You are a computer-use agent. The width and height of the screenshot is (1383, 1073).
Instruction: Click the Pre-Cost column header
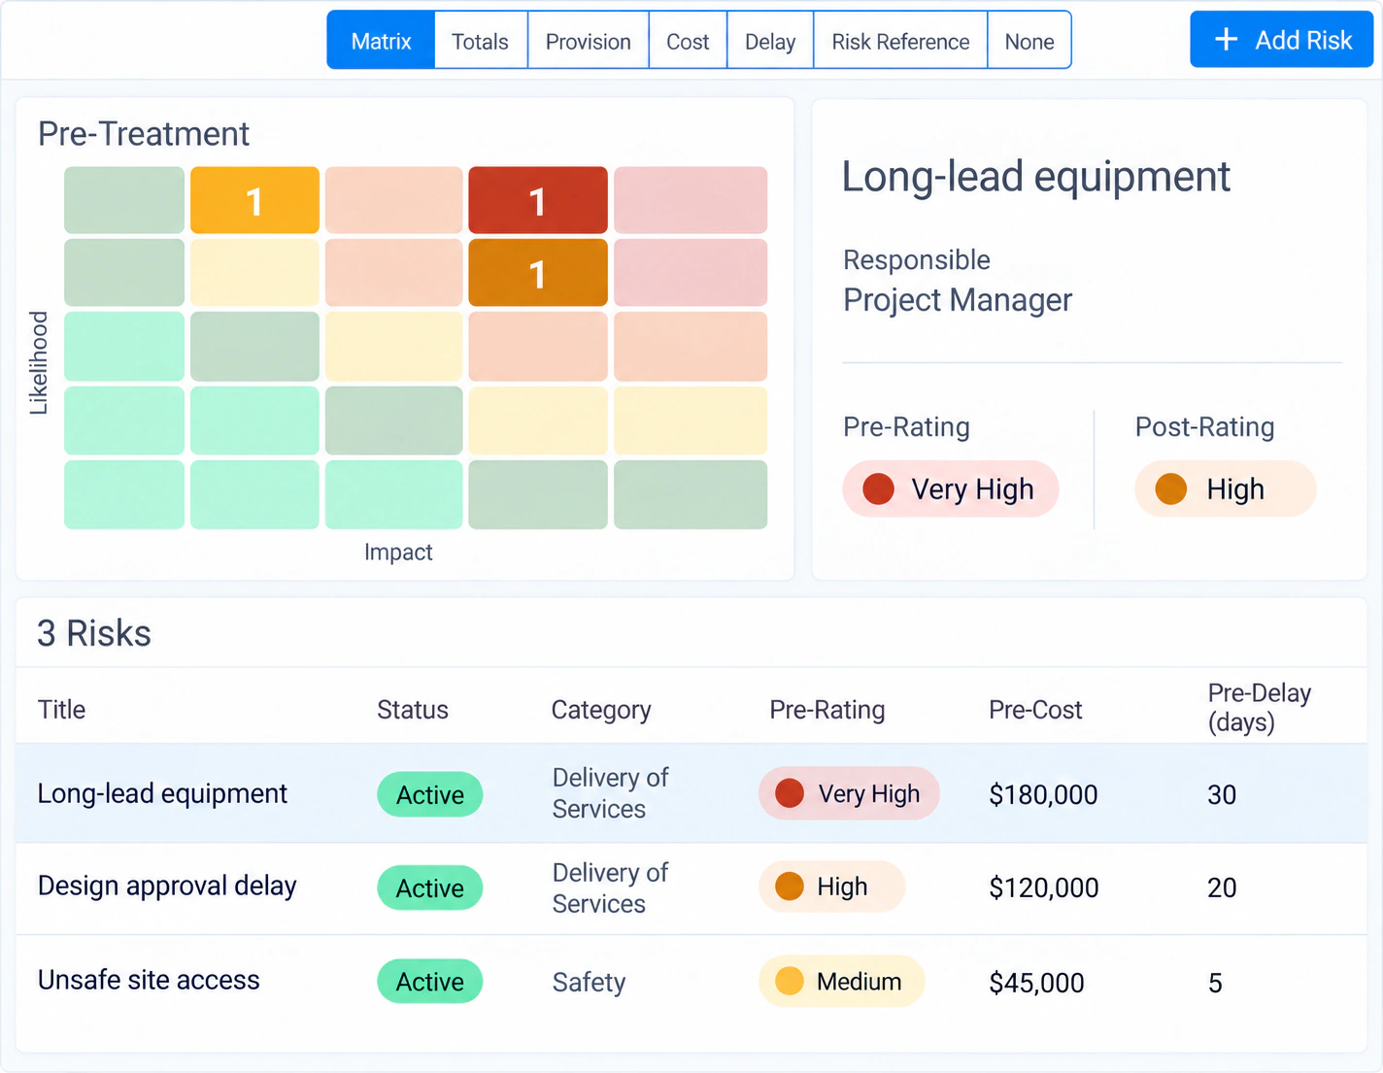tap(1035, 710)
